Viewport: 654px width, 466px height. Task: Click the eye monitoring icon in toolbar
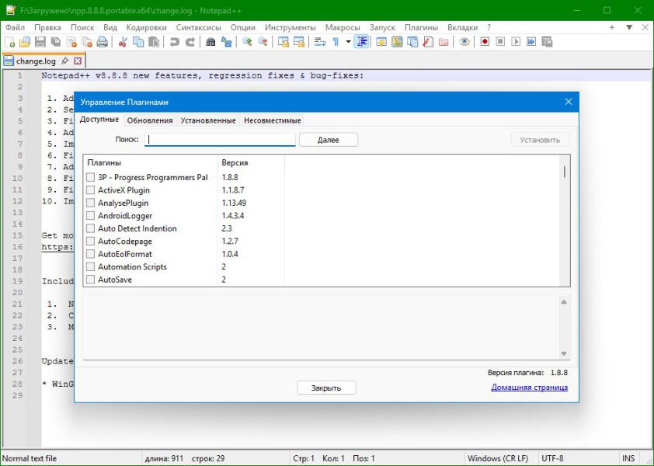click(464, 42)
